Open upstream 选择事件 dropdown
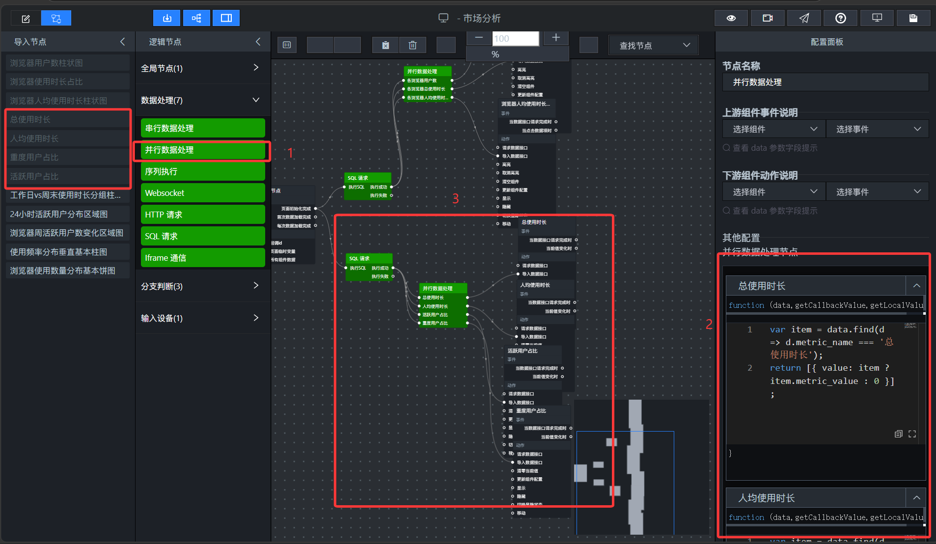This screenshot has height=544, width=936. (878, 129)
